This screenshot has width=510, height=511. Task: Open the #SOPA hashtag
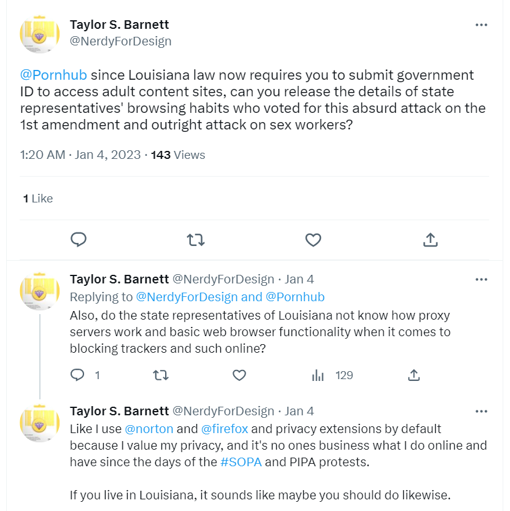[x=241, y=462]
